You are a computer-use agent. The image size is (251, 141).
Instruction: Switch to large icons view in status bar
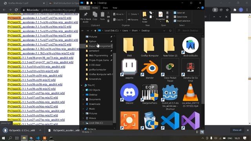click(x=202, y=132)
